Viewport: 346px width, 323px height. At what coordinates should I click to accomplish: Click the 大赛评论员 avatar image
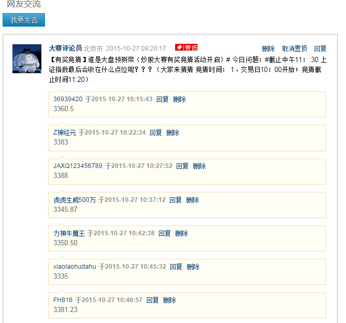(x=27, y=58)
